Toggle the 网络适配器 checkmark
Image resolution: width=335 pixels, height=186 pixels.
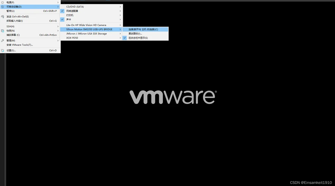pyautogui.click(x=62, y=11)
